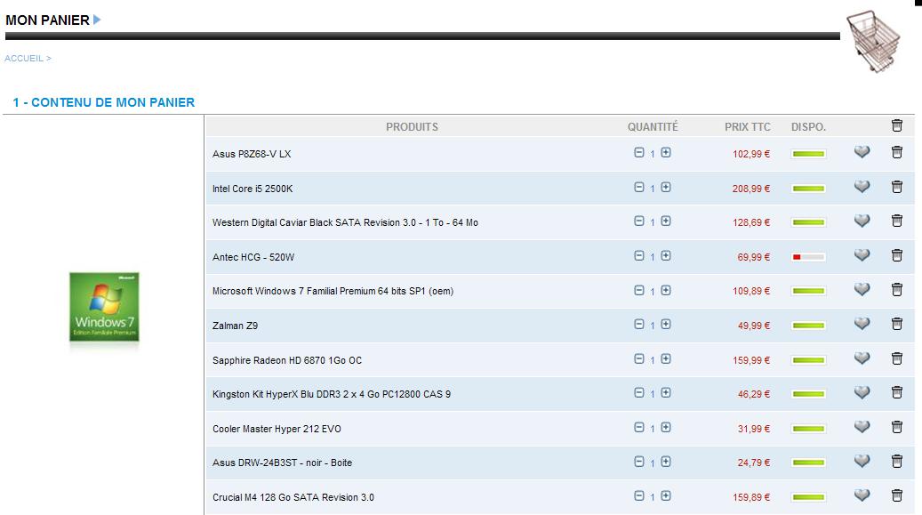Decrease quantity of Intel Core i5 2500K
The image size is (922, 515).
(638, 187)
